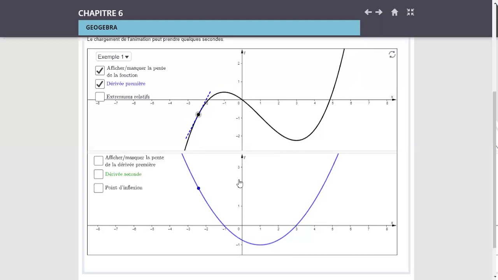Click the Point d'inflexion label

tap(124, 188)
